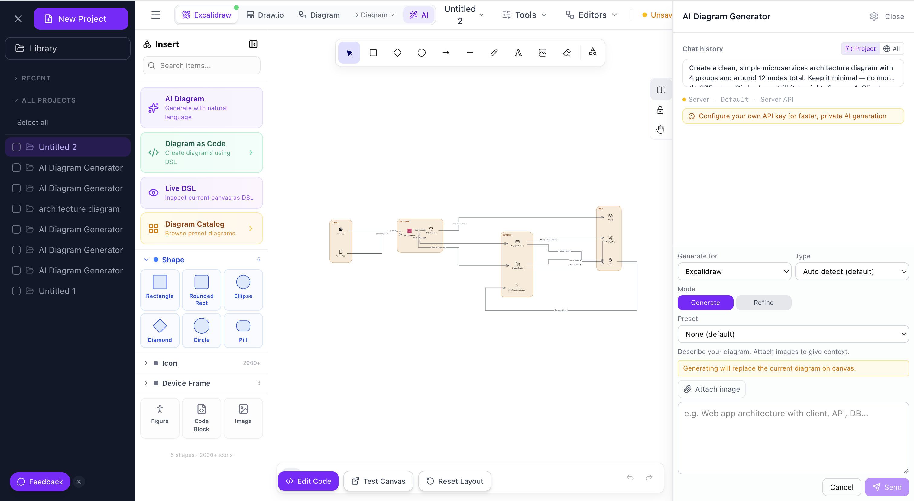914x501 pixels.
Task: Open the Generate for Excalidraw dropdown
Action: pyautogui.click(x=734, y=272)
